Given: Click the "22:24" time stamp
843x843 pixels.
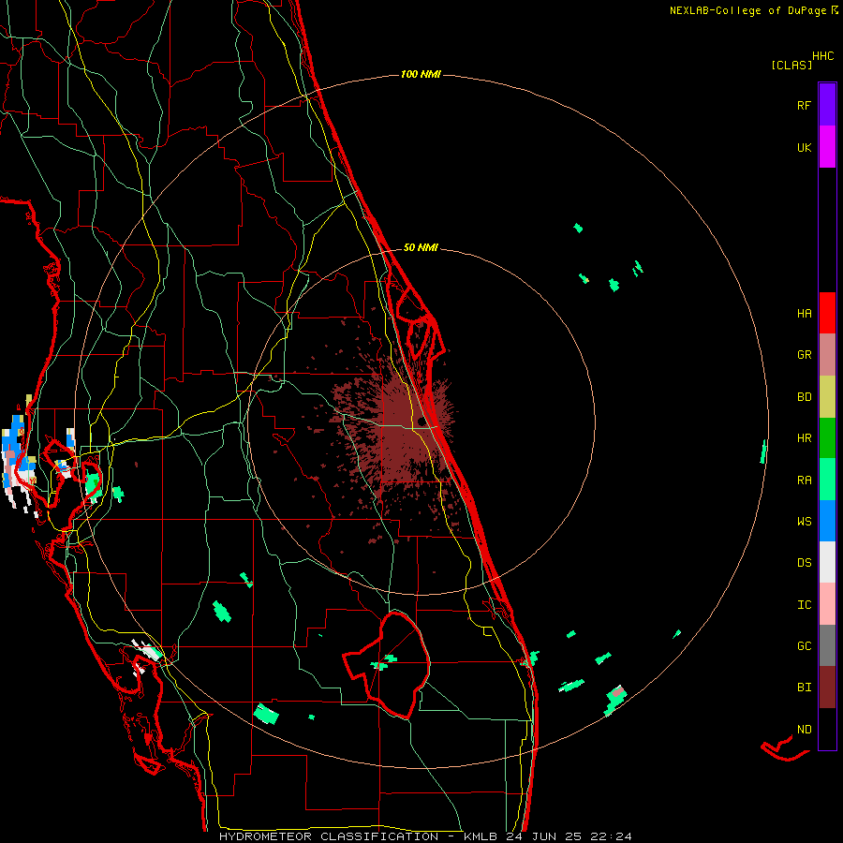Looking at the screenshot, I should (x=611, y=836).
